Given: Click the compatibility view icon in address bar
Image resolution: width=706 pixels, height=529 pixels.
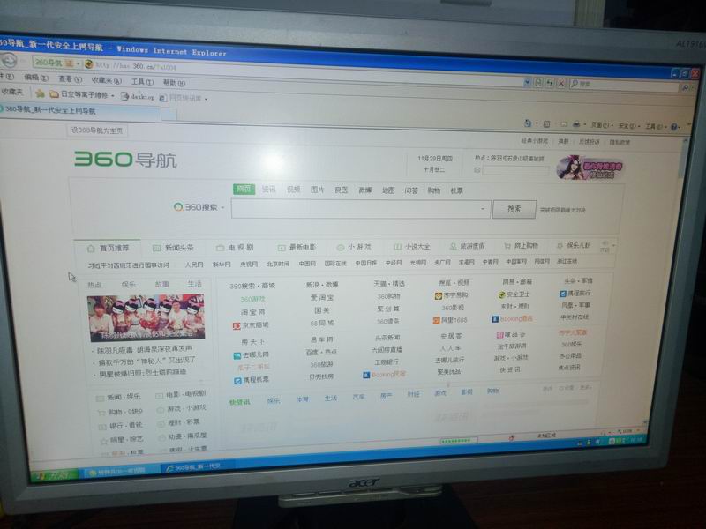Looking at the screenshot, I should (538, 83).
